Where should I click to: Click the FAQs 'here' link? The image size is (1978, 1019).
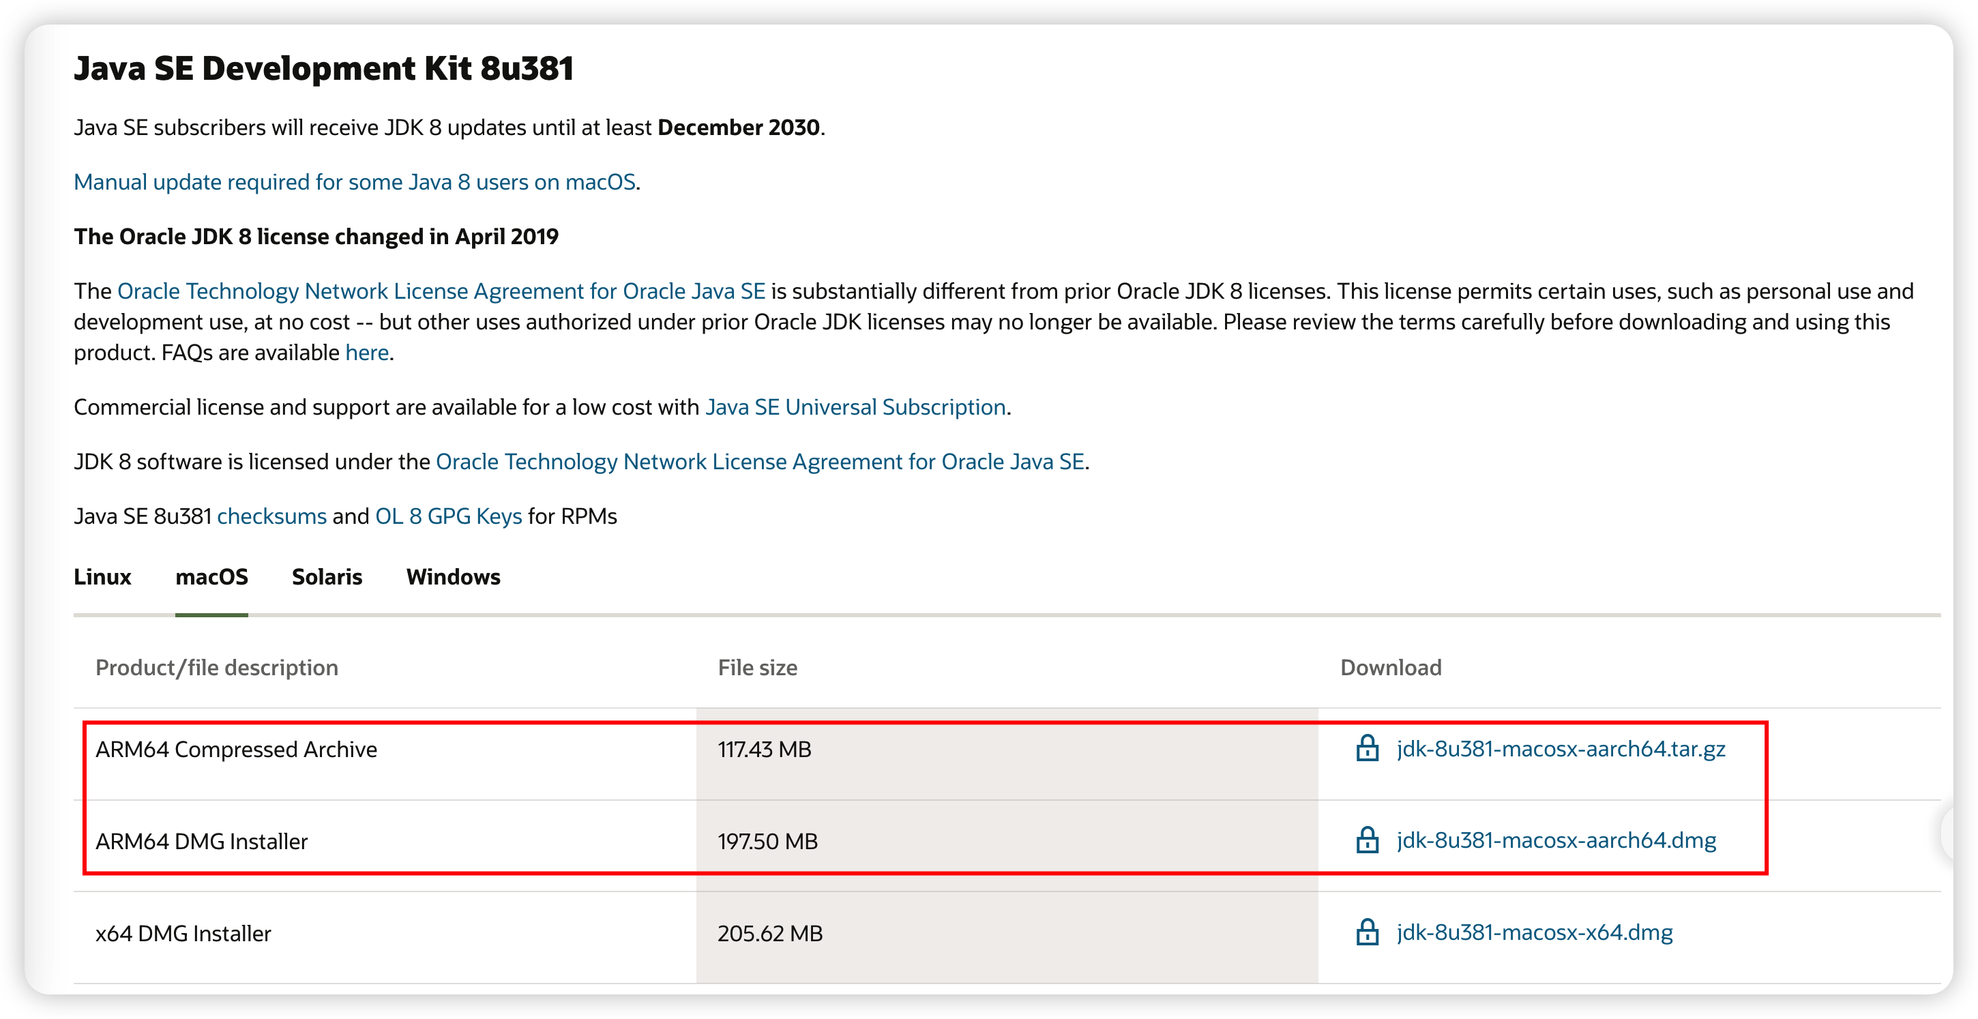366,352
